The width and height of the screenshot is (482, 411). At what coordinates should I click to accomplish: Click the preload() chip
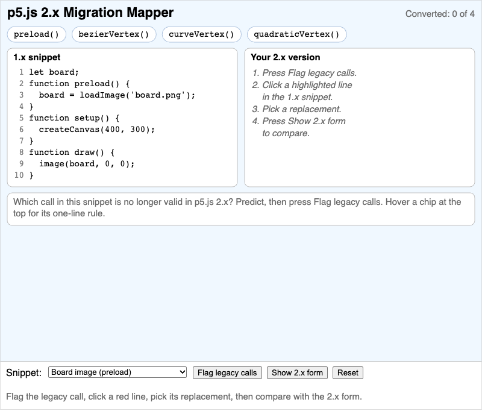[36, 34]
